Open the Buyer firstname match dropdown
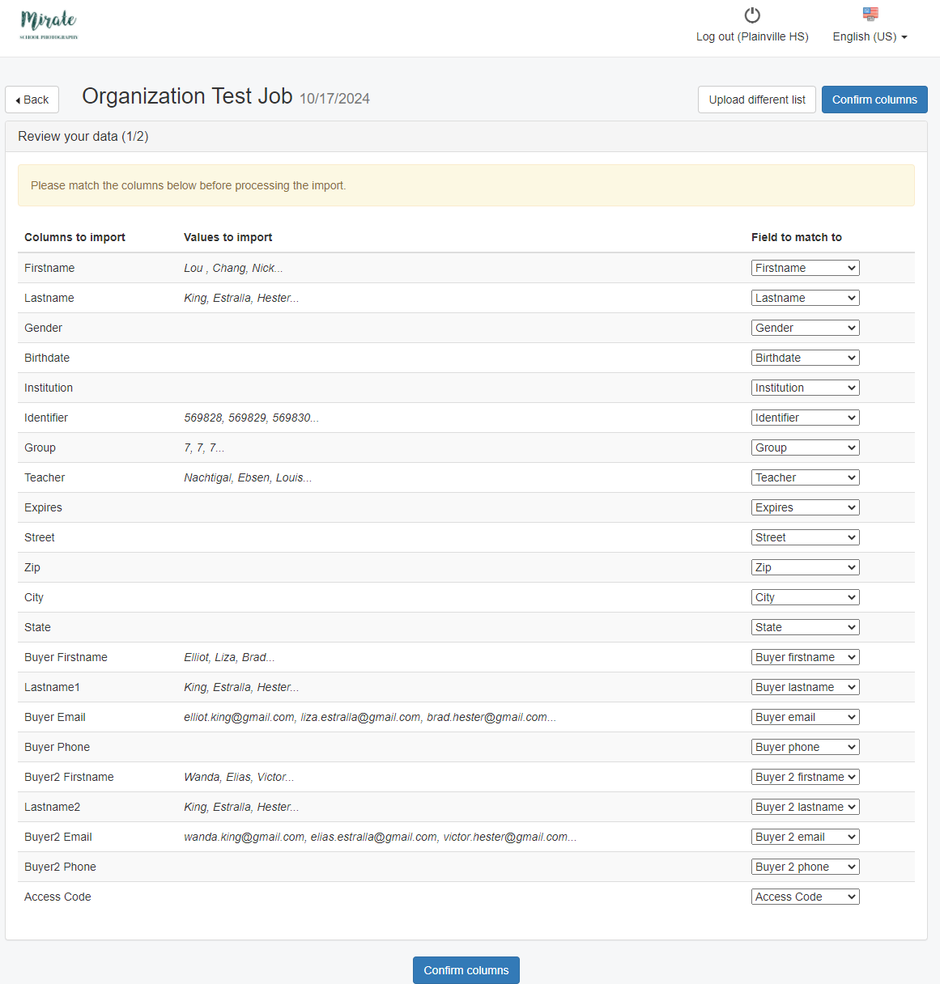 coord(805,657)
